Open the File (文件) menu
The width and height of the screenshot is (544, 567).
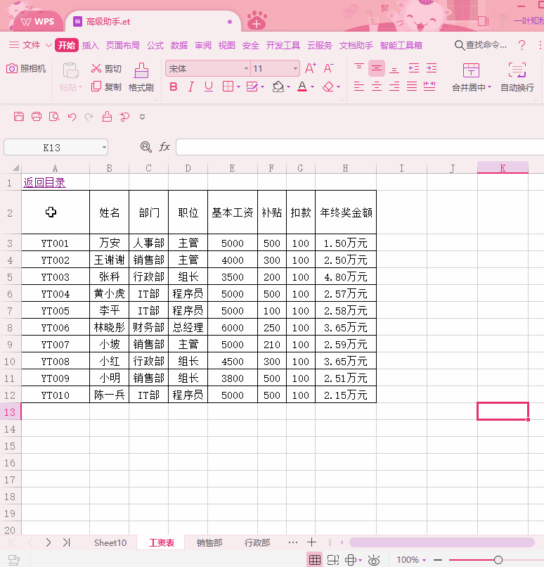pyautogui.click(x=31, y=45)
